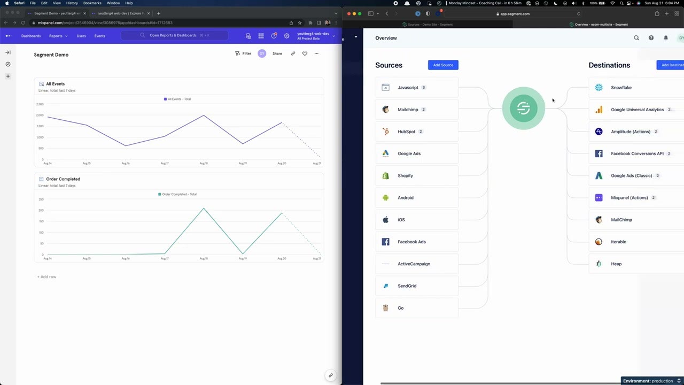The height and width of the screenshot is (385, 684).
Task: Click the Open Reports & Dashboards search field
Action: (174, 35)
